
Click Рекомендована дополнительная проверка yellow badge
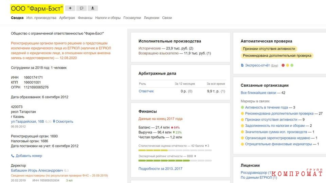(277, 56)
